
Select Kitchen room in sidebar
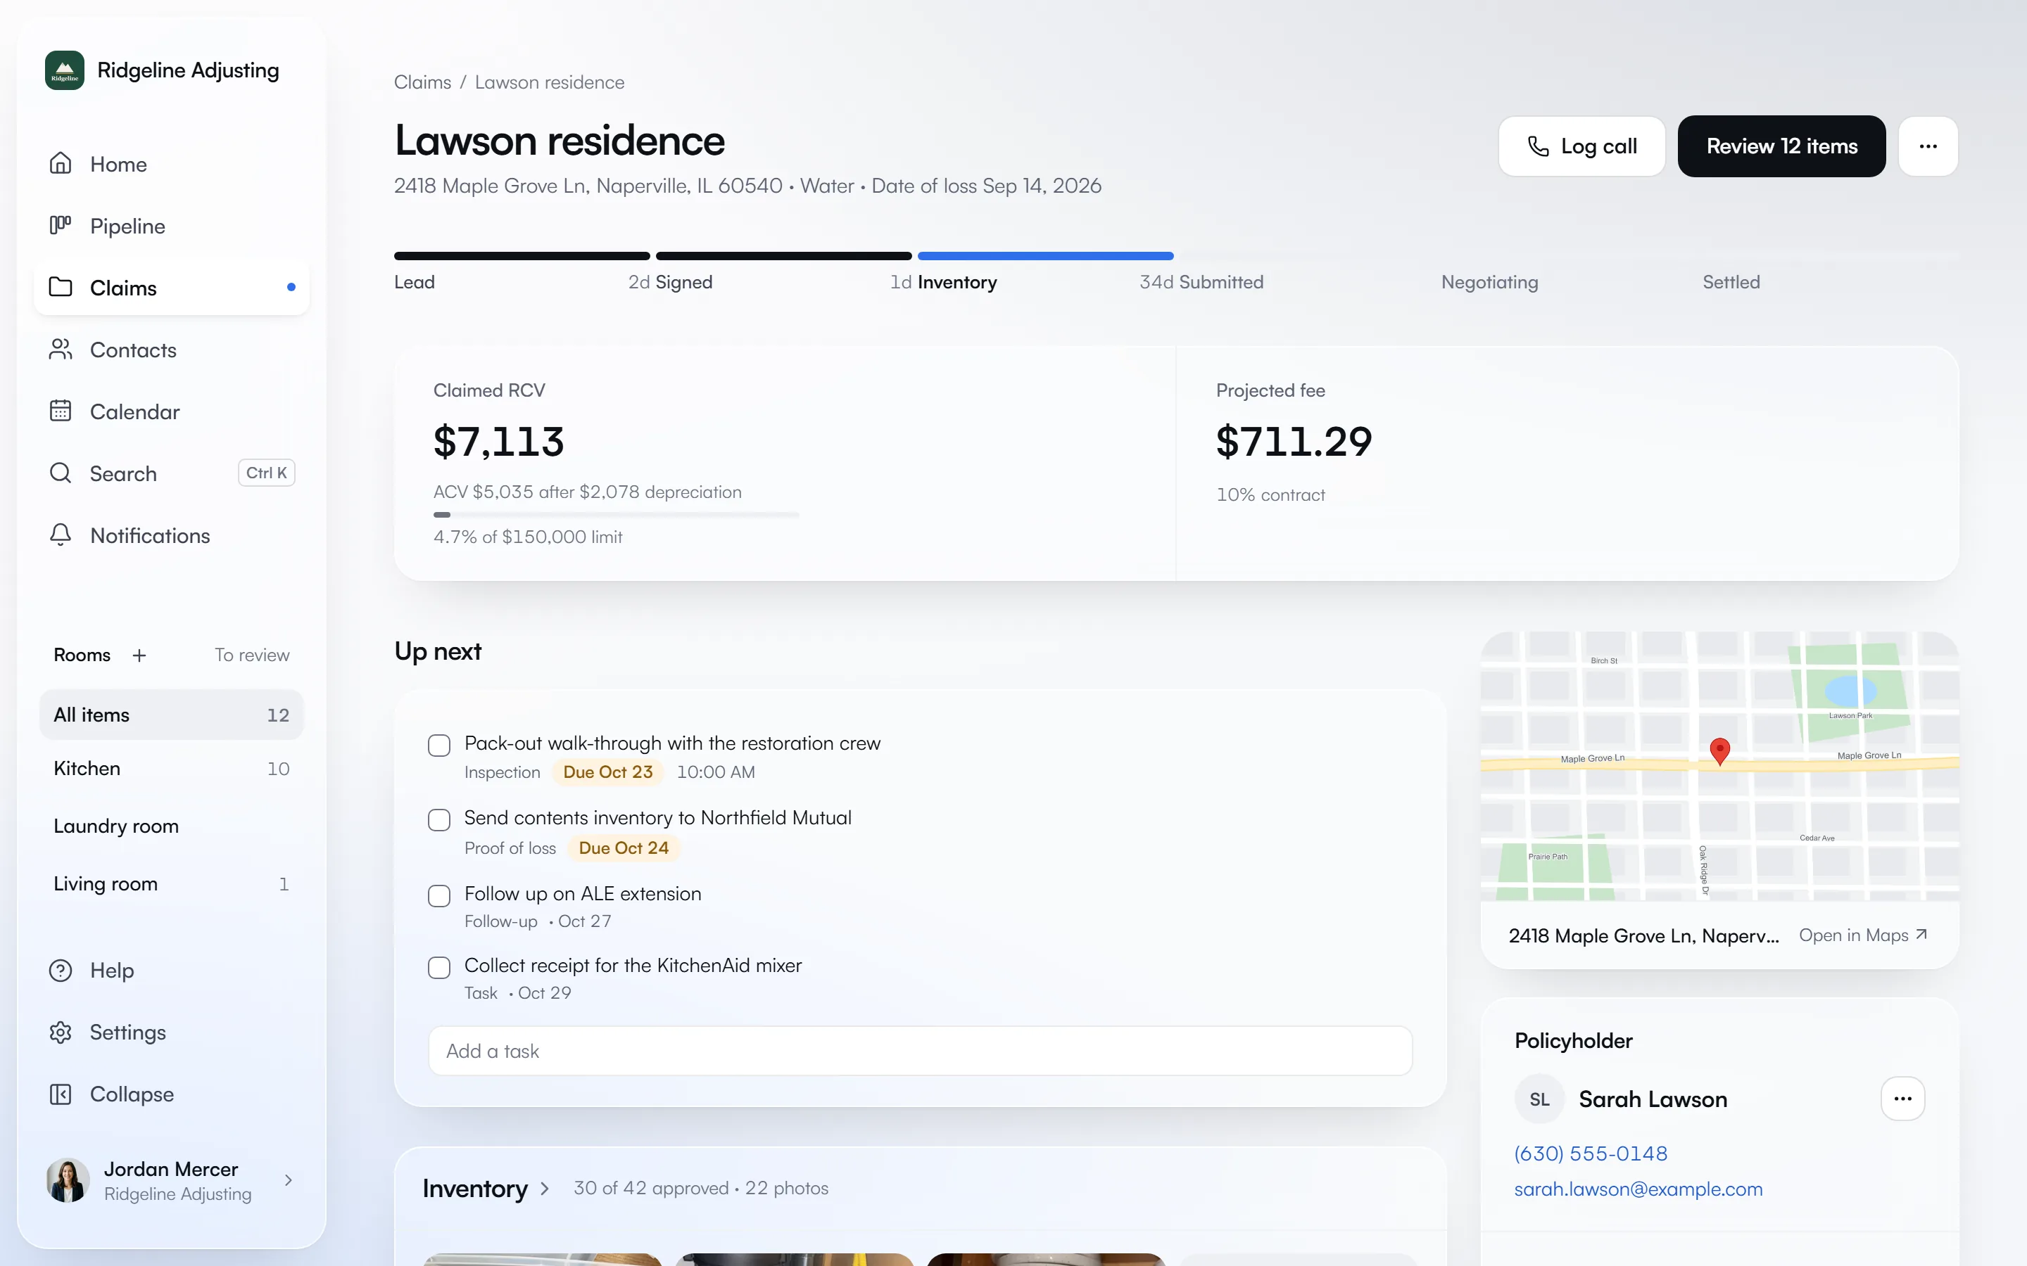[172, 768]
